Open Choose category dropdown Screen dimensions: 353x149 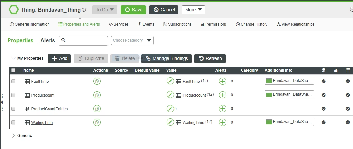[132, 40]
